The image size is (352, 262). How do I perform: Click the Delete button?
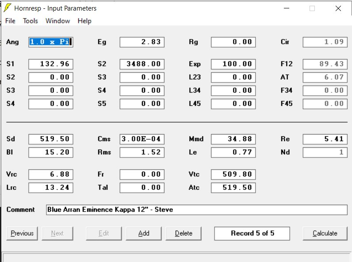point(184,233)
